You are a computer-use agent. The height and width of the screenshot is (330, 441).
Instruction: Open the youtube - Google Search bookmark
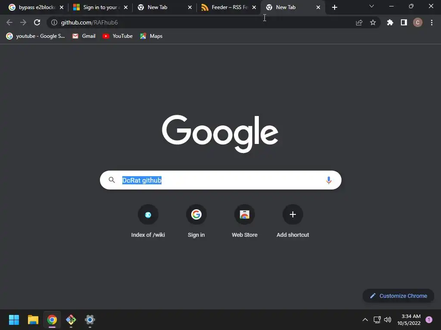(35, 36)
